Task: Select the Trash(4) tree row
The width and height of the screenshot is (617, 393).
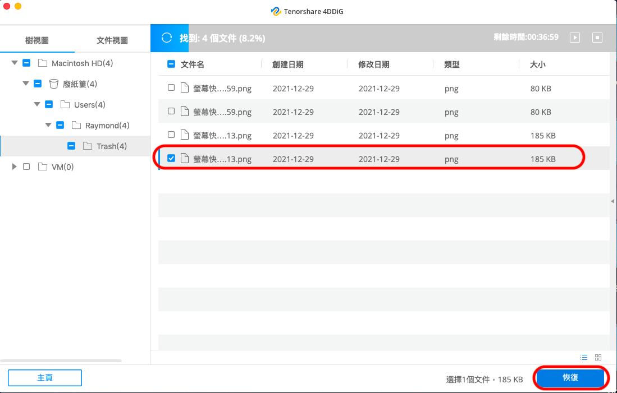Action: point(75,146)
